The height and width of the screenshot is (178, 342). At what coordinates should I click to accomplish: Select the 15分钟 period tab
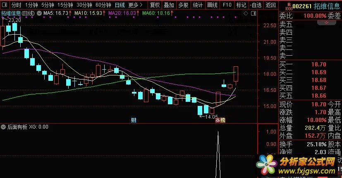(x=65, y=5)
